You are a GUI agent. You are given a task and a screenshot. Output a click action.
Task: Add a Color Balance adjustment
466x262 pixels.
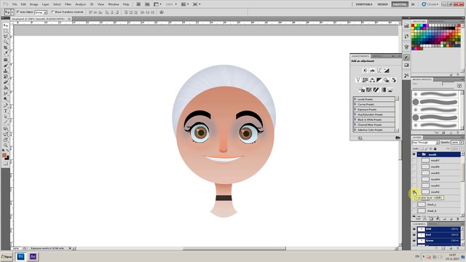point(372,80)
